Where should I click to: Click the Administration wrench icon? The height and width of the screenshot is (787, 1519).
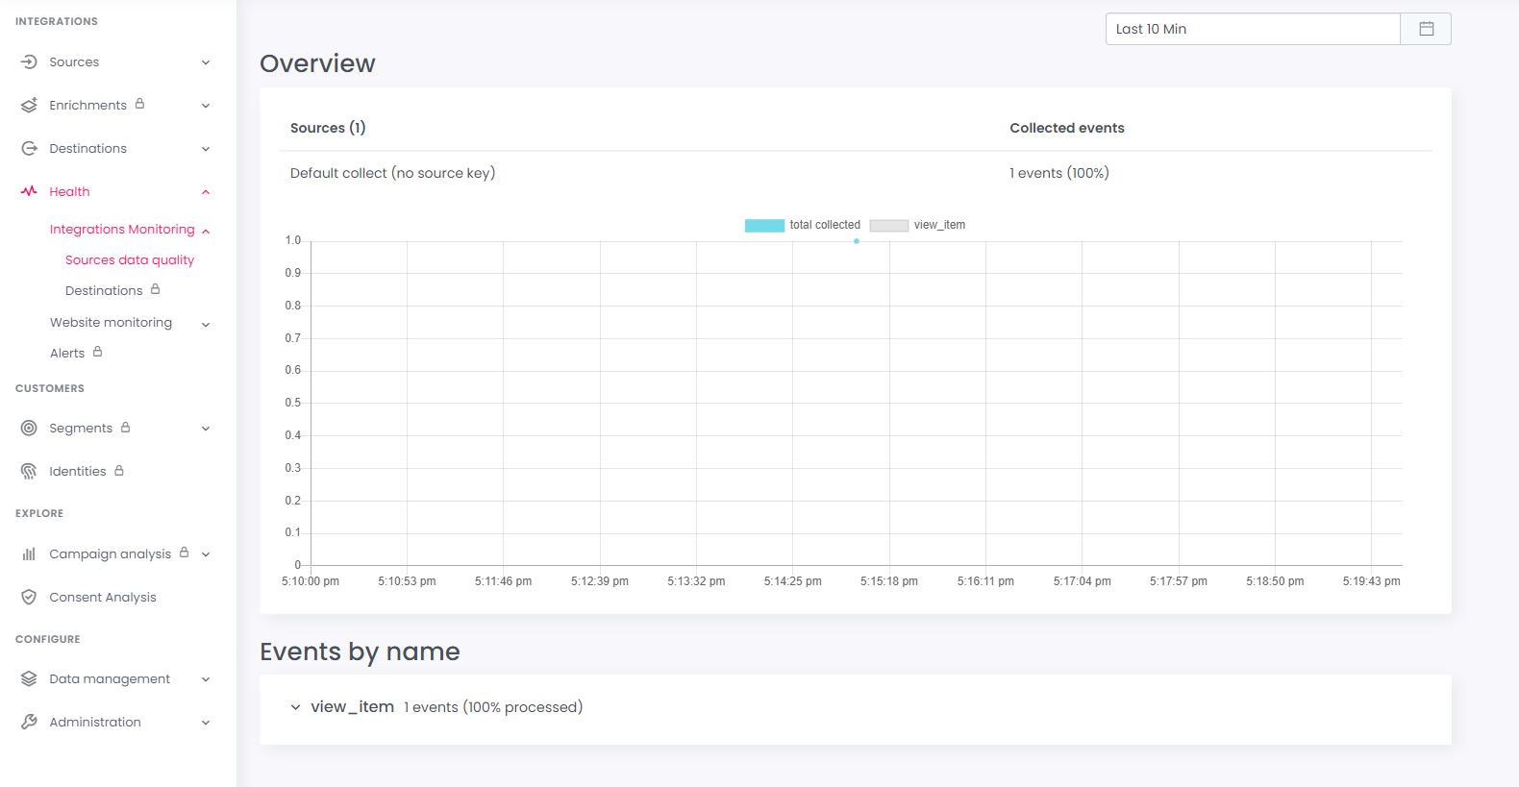coord(29,723)
